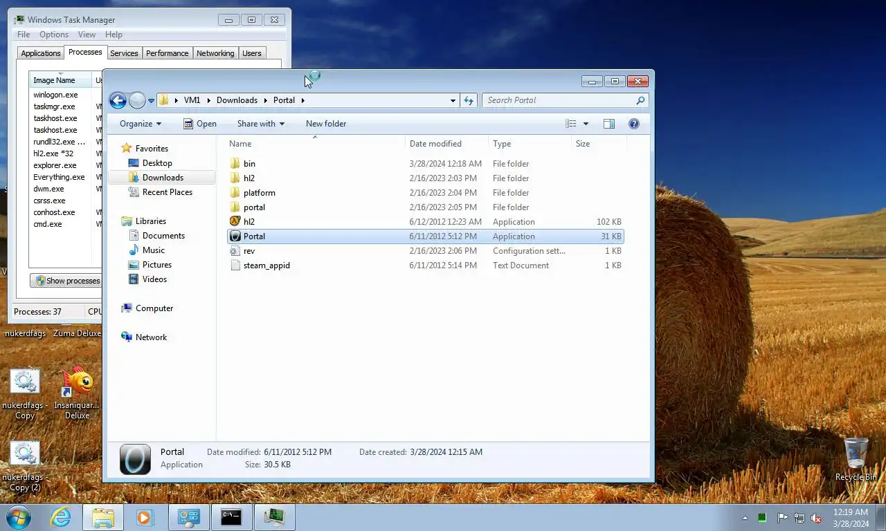Click Show processes from all users button

(x=67, y=281)
